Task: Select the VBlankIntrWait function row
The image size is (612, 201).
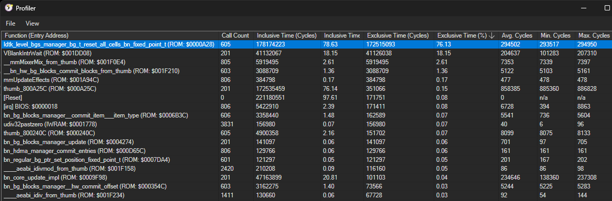Action: point(306,53)
